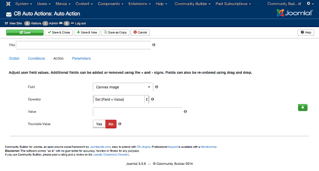This screenshot has height=171, width=319.
Task: Open the Community Buil... site link at the top right
Action: pos(284,4)
